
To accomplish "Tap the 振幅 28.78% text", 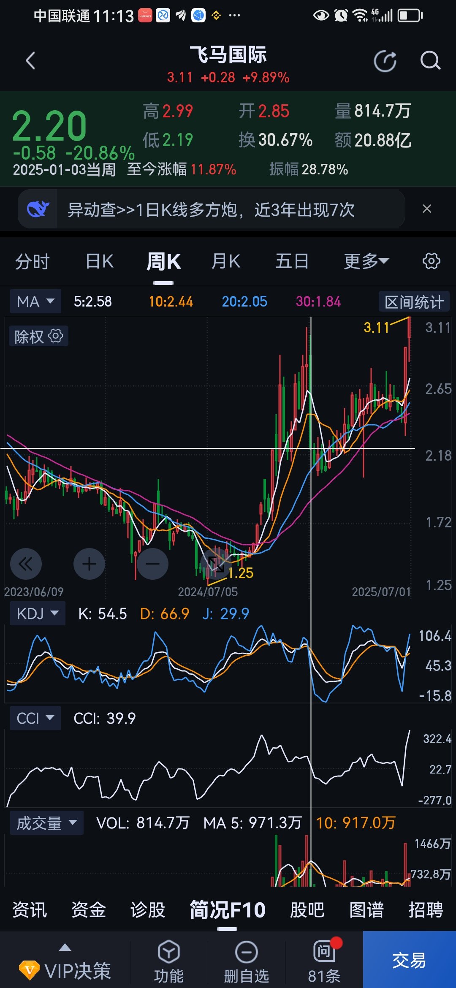I will 309,169.
